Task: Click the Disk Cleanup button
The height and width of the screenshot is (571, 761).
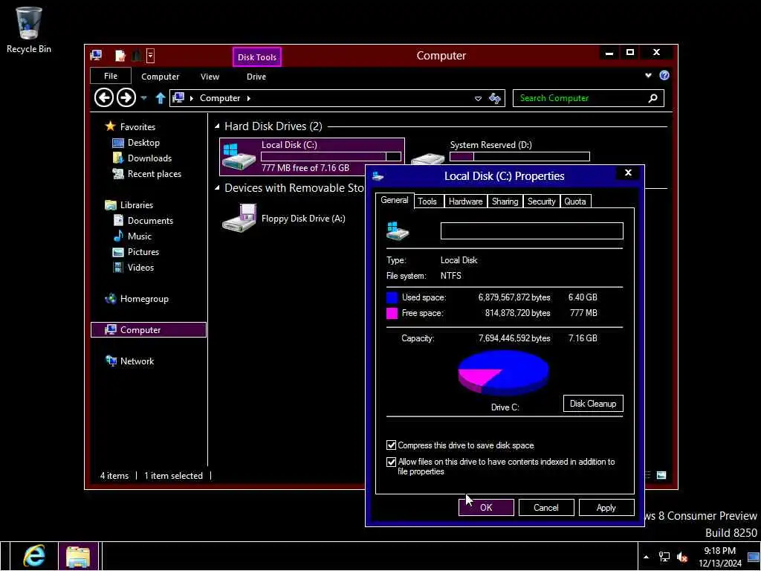Action: (593, 404)
